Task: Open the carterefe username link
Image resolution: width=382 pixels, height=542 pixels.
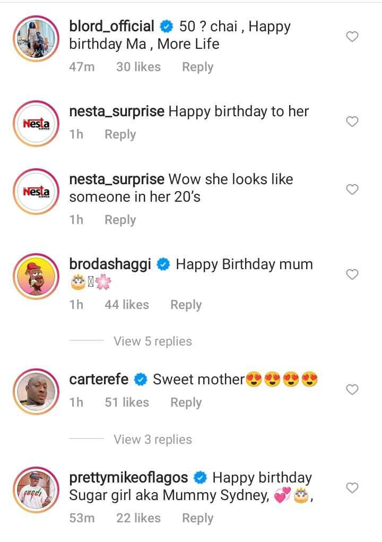Action: pyautogui.click(x=99, y=380)
